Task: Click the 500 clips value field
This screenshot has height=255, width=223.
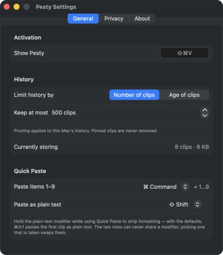Action: 64,113
